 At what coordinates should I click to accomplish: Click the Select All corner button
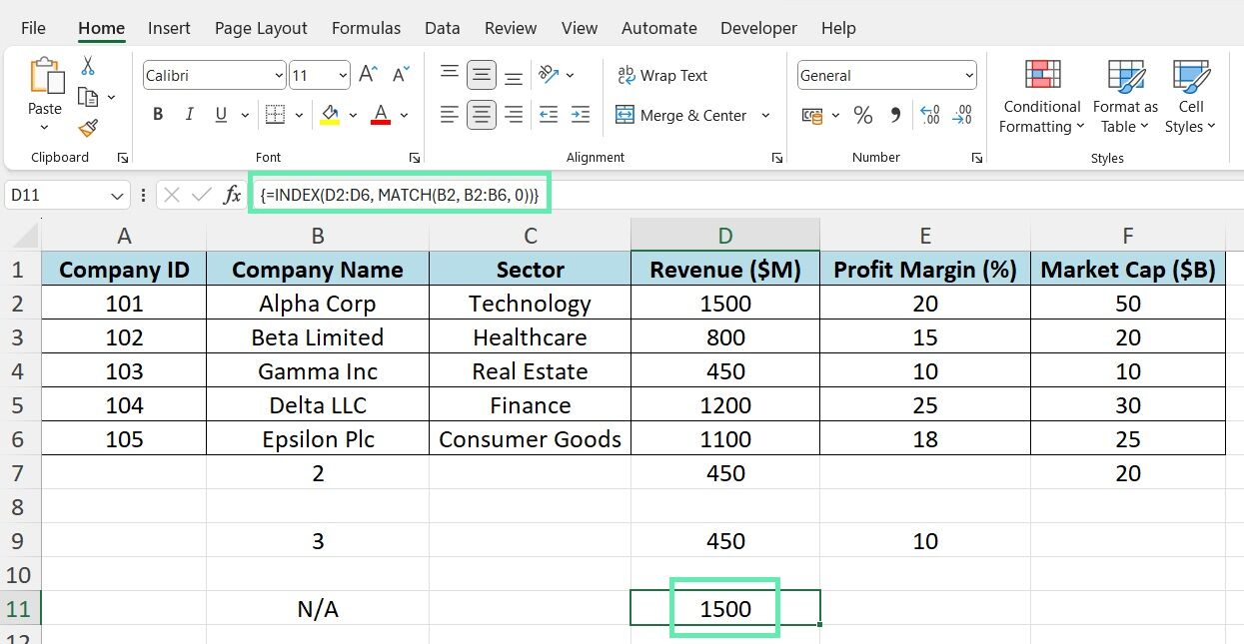20,236
